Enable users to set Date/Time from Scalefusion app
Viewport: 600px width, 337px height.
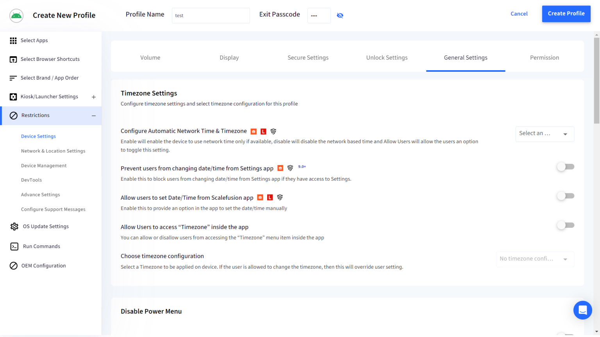565,196
